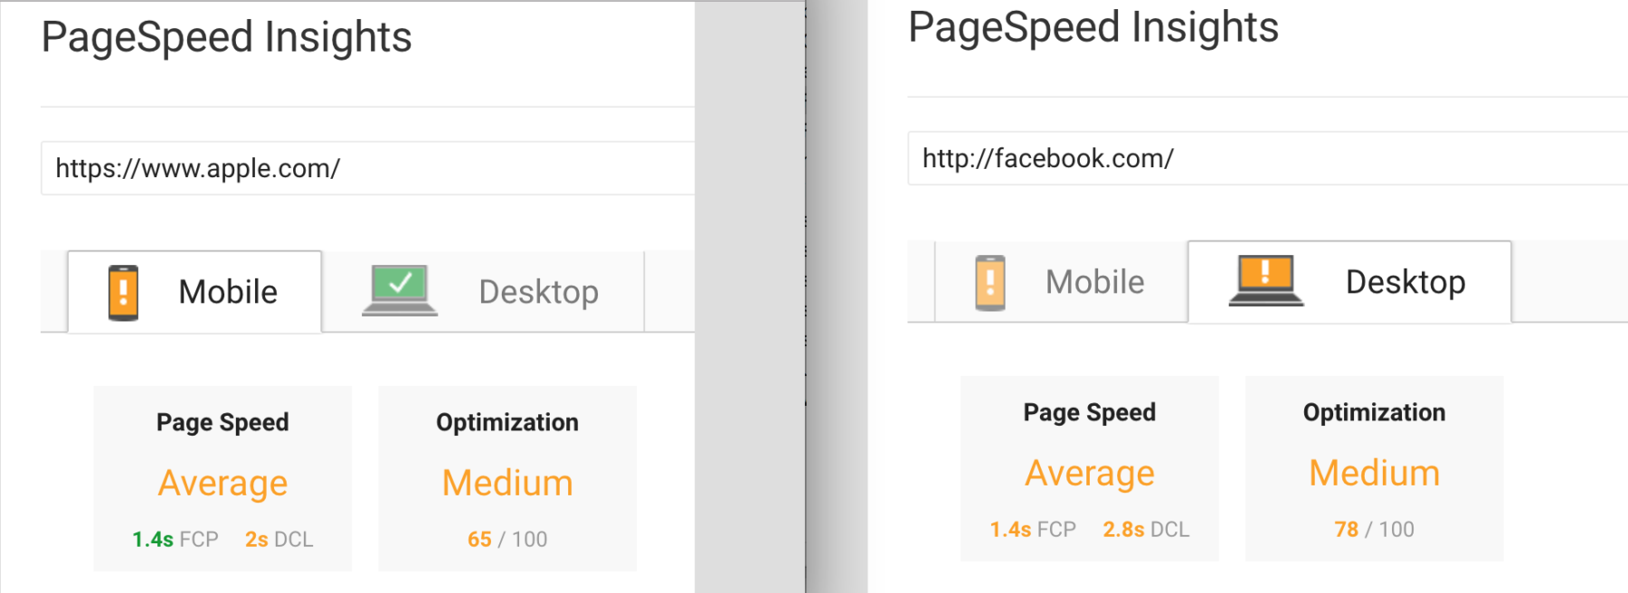Screen dimensions: 1628x593
Task: Click the orange warning laptop icon
Action: (1266, 280)
